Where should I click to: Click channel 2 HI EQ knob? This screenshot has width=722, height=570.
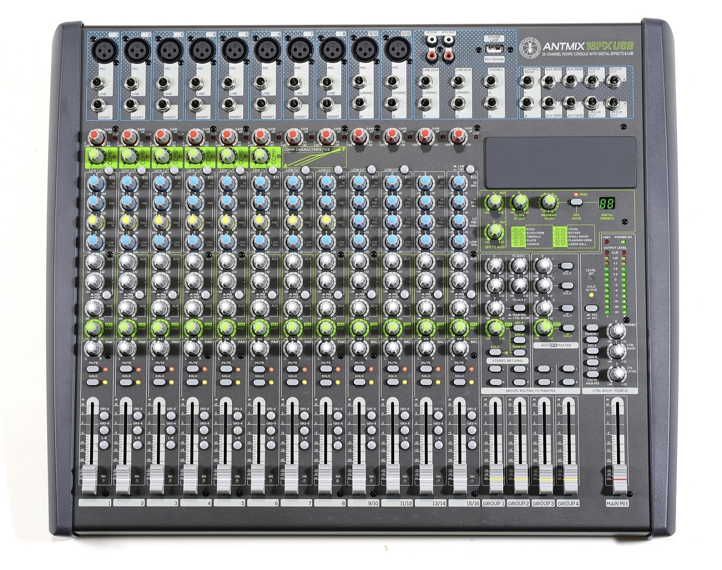point(128,183)
